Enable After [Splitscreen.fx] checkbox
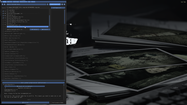This screenshot has width=187, height=105. (3, 38)
